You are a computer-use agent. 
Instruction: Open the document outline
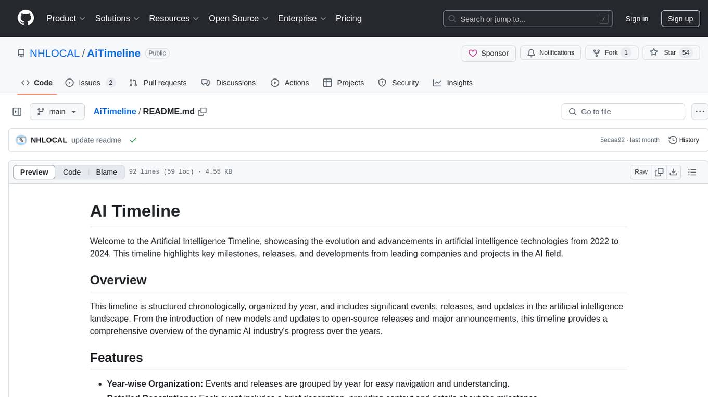tap(692, 172)
